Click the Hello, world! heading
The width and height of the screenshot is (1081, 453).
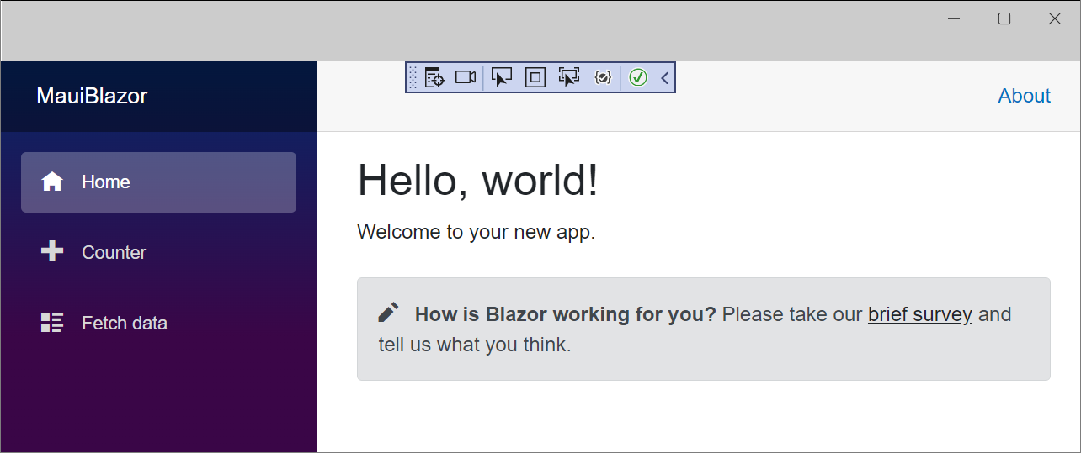pos(478,181)
